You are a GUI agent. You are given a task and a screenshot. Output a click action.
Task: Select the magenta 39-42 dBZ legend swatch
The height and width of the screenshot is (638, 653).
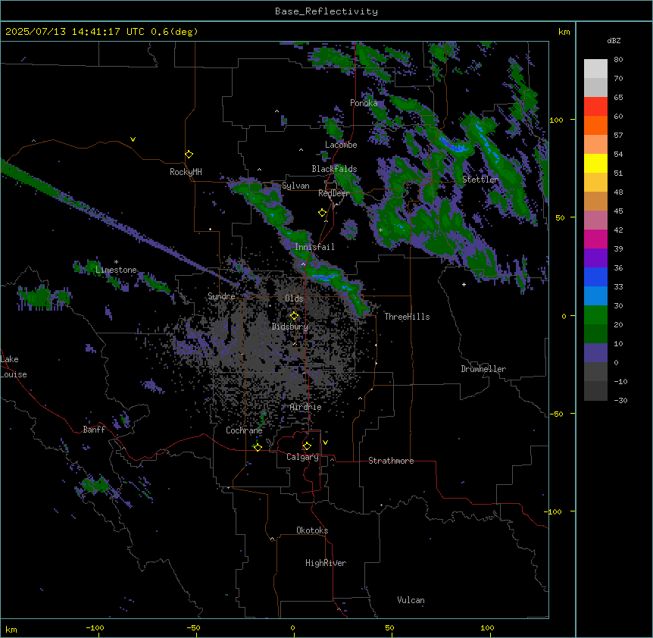pyautogui.click(x=595, y=239)
